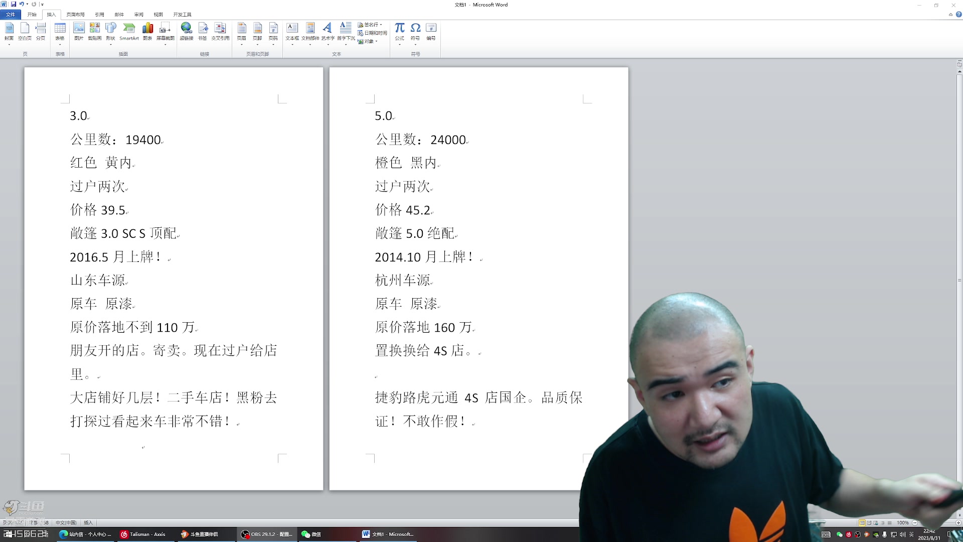Insert 日期和时间 date and time

(373, 33)
